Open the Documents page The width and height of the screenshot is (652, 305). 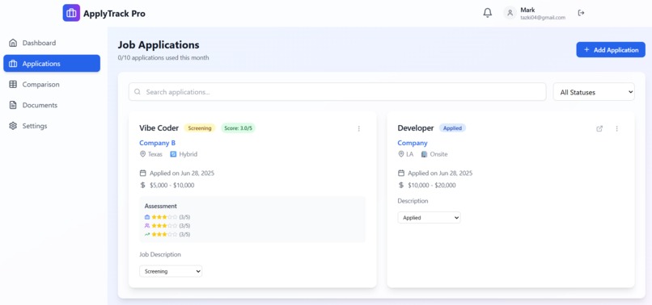click(52, 105)
